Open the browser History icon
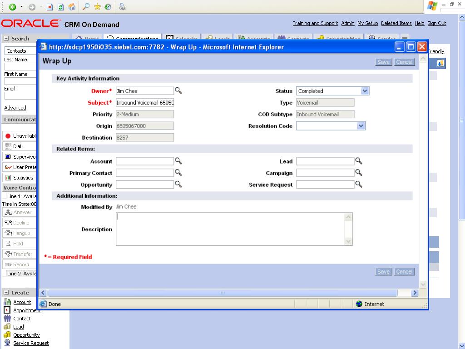465x349 pixels. tap(108, 6)
